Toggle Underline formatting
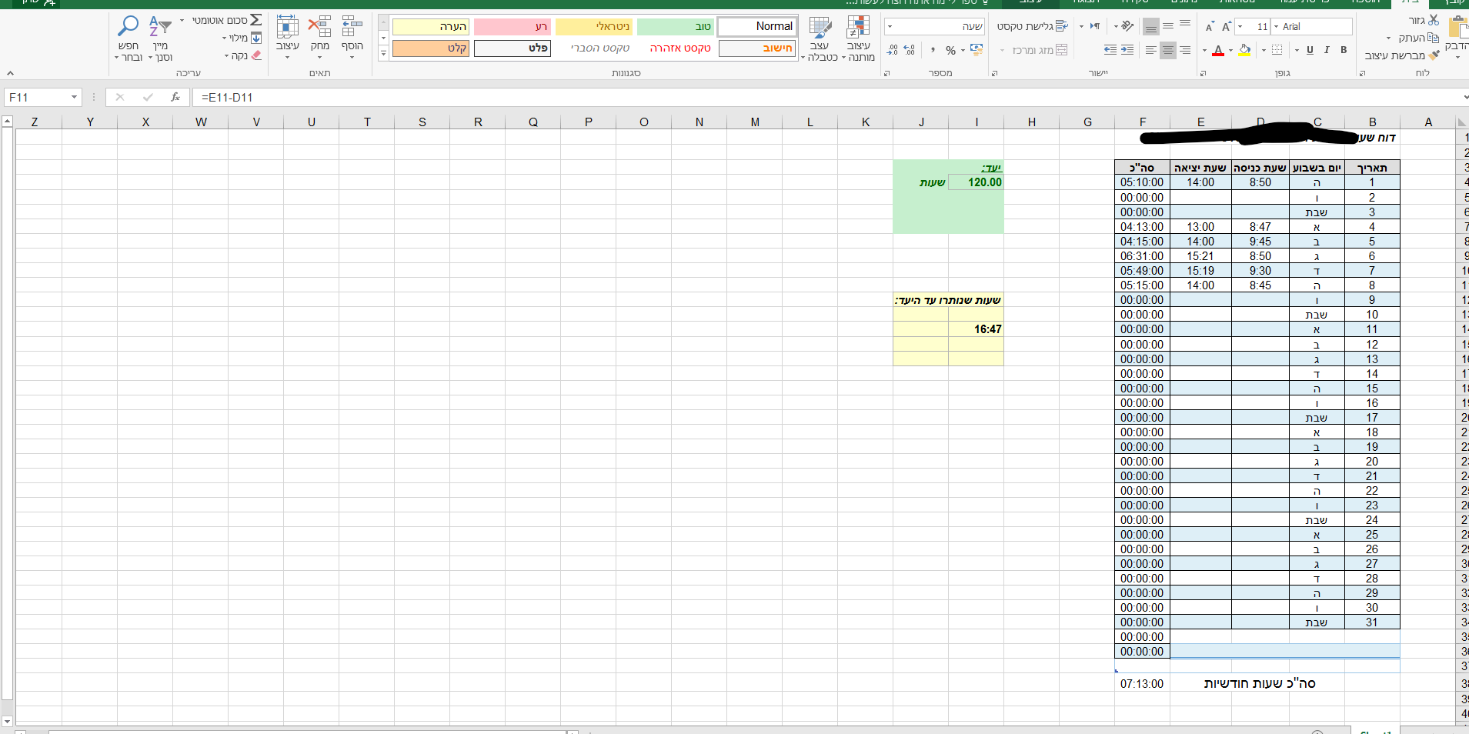The image size is (1469, 734). click(x=1310, y=50)
